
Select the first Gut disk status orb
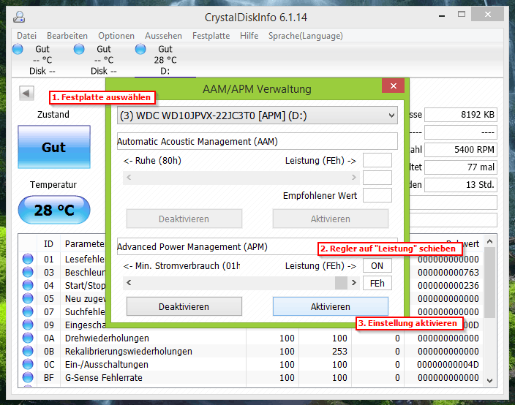[18, 49]
